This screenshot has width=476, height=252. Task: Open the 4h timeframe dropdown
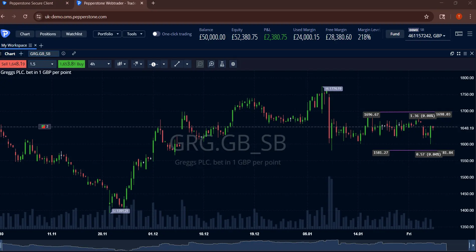[x=100, y=64]
